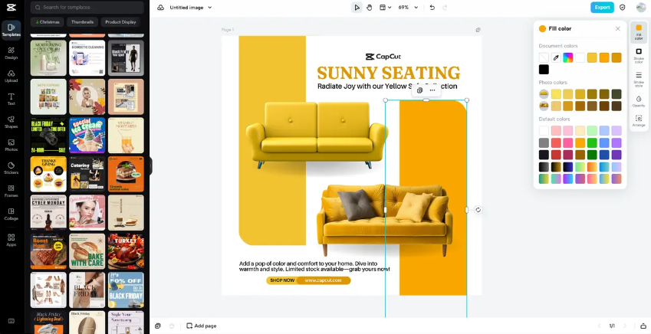Select first sofa photo color thumbnail
The width and height of the screenshot is (651, 334).
(x=544, y=94)
